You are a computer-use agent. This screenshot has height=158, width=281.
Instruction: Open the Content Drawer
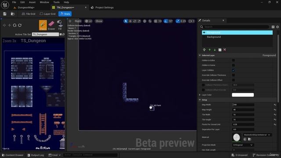[x=13, y=155]
